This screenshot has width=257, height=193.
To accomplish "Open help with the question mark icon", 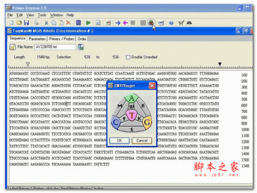I will [171, 23].
